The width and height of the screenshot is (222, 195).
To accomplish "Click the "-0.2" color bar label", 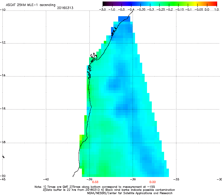I will [169, 10].
